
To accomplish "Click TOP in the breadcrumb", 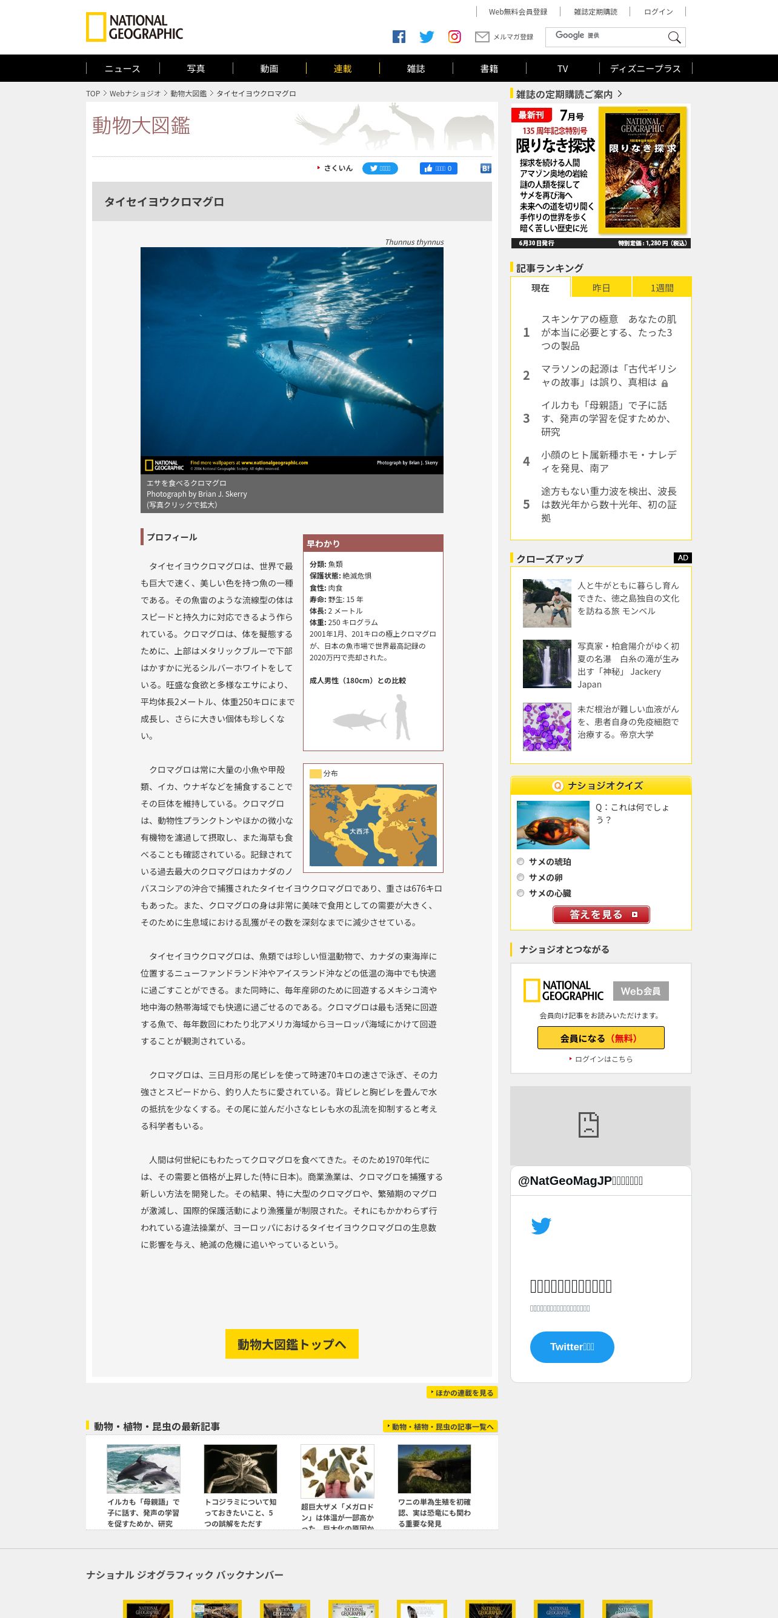I will coord(93,93).
